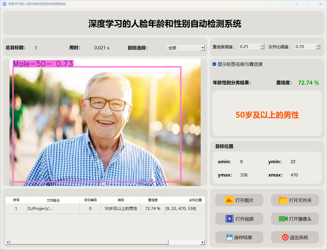The width and height of the screenshot is (327, 250).
Task: Open the target selection dropdown
Action: (203, 48)
